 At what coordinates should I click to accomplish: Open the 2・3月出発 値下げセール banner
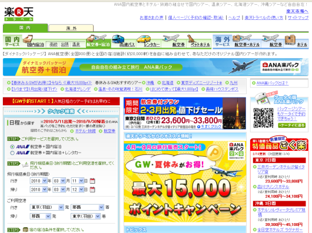(185, 113)
